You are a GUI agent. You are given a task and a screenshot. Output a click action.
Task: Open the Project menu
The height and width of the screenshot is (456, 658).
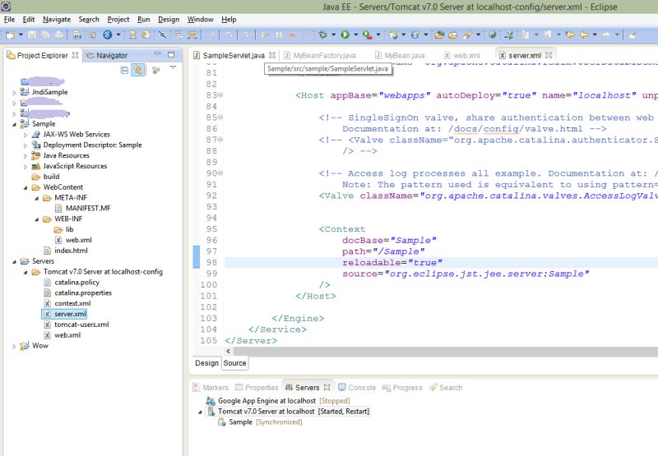pyautogui.click(x=118, y=19)
